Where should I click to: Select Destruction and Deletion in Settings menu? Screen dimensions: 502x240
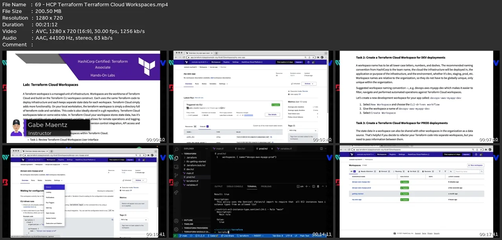tap(54, 224)
